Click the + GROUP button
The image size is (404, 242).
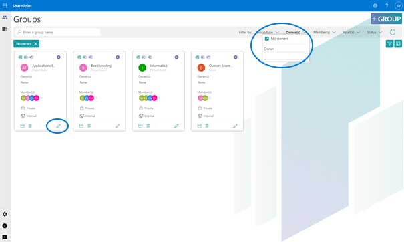pyautogui.click(x=386, y=19)
